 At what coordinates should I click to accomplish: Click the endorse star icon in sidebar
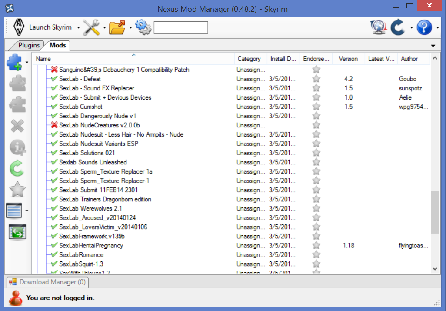[17, 190]
